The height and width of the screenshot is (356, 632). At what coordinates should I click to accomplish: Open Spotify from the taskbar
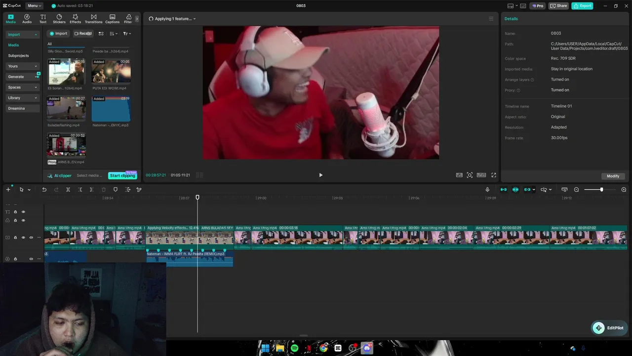point(295,348)
